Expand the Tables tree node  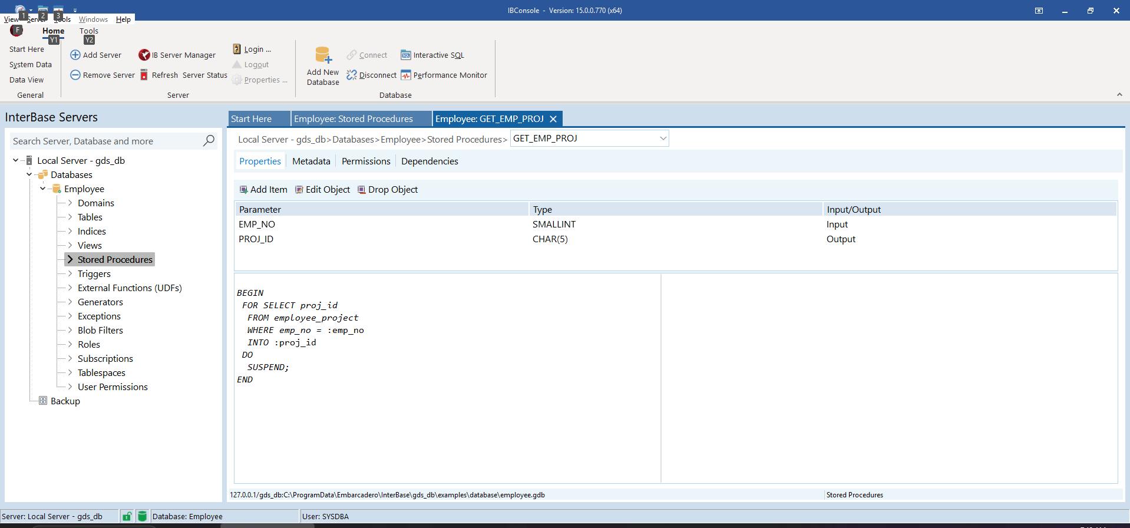pyautogui.click(x=70, y=217)
